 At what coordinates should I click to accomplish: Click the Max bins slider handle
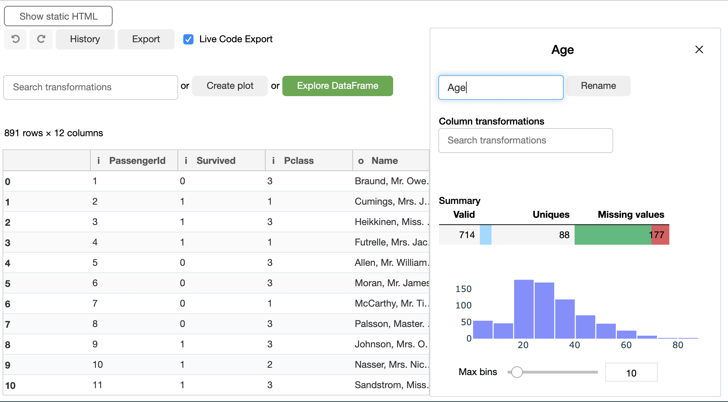(x=517, y=372)
